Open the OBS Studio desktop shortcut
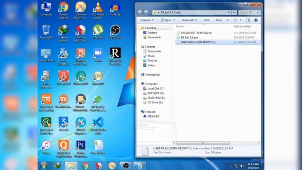This screenshot has height=170, width=302. point(115,32)
